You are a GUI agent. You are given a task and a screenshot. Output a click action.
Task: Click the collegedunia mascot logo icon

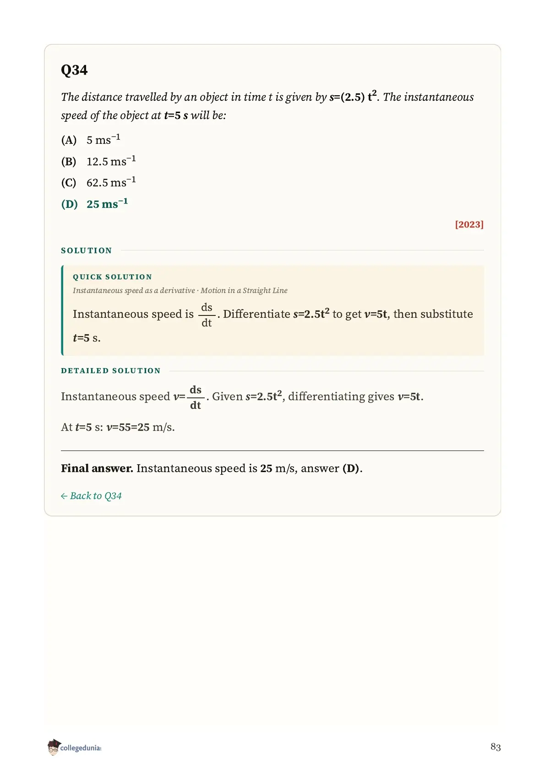pyautogui.click(x=54, y=747)
